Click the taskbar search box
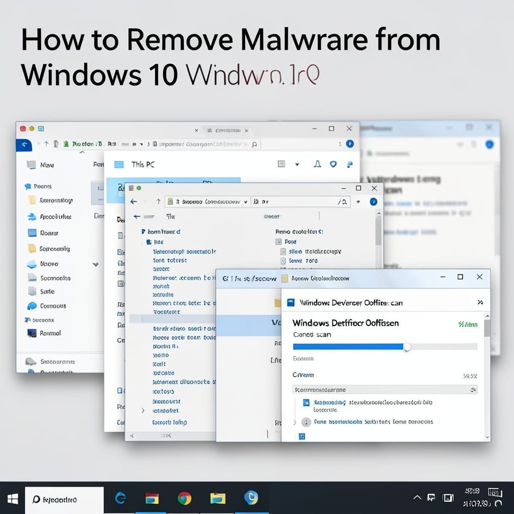Image resolution: width=514 pixels, height=514 pixels. [65, 499]
